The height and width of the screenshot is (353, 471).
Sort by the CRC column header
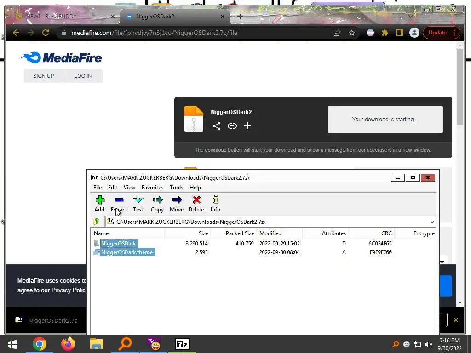[372, 233]
